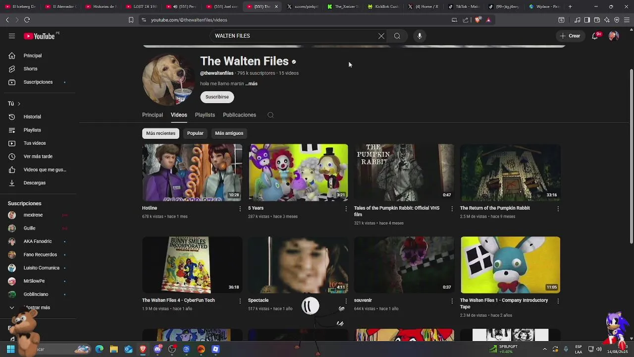Switch to the Publicaciones tab
This screenshot has height=357, width=634.
[x=239, y=115]
